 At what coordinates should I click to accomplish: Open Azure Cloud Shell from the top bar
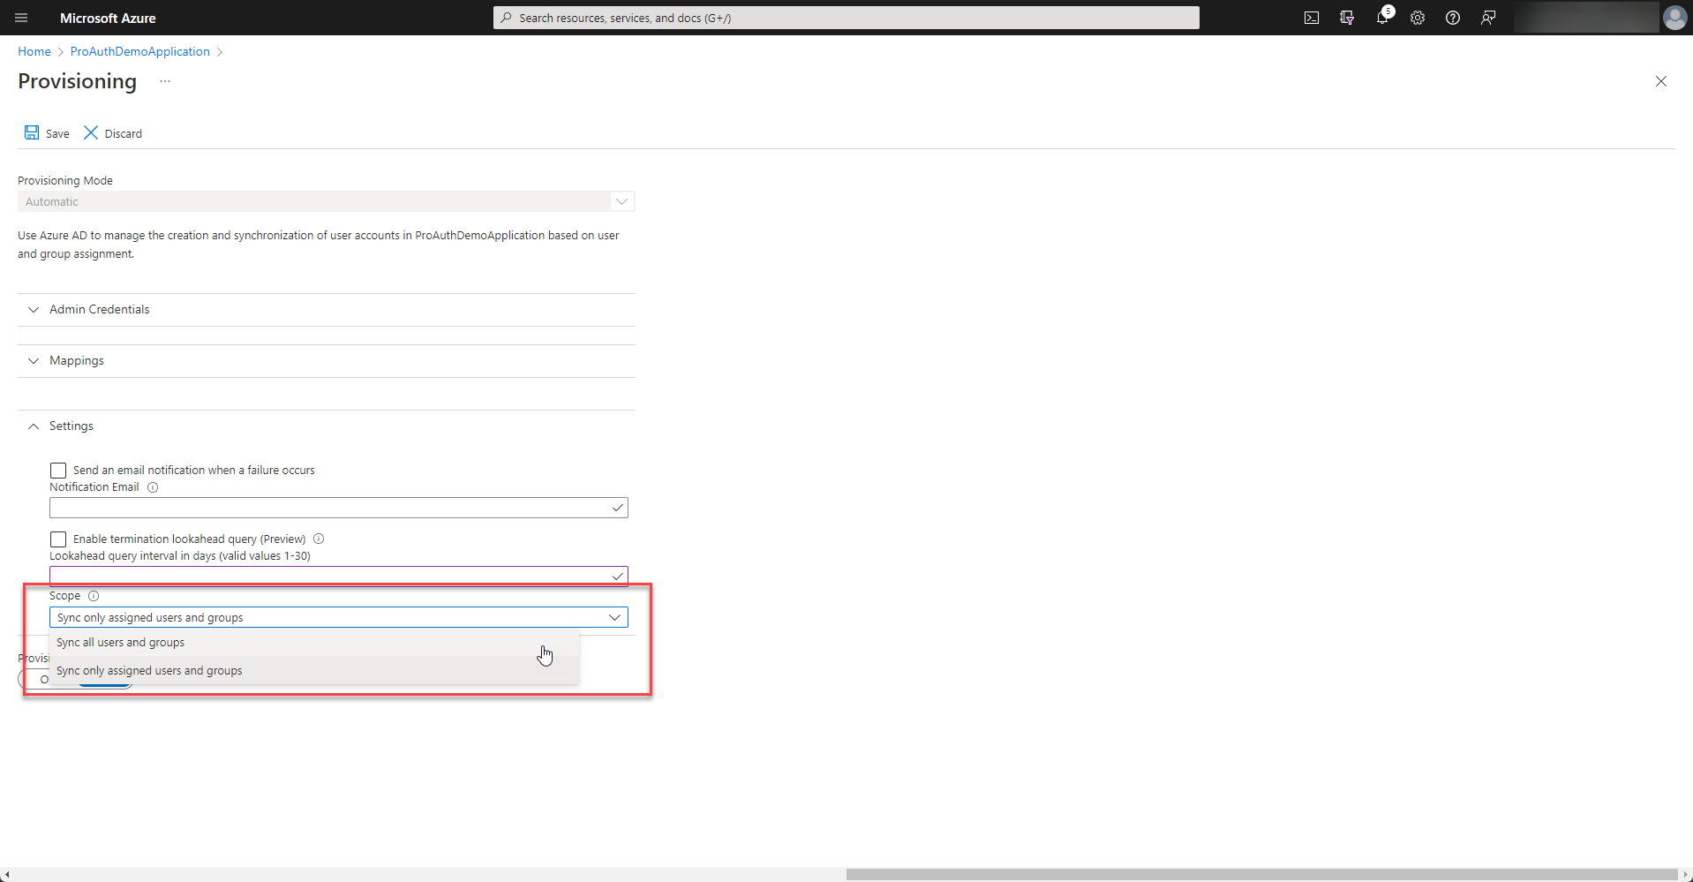click(1312, 18)
